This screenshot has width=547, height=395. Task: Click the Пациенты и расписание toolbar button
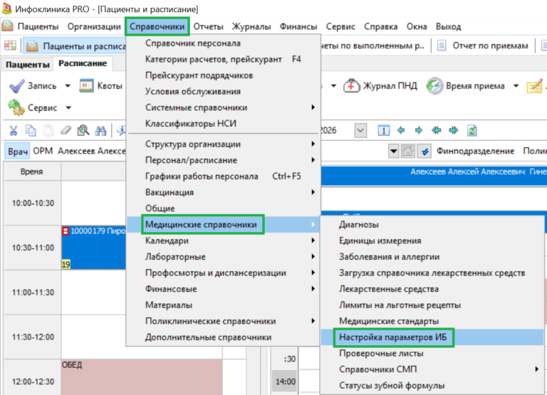pos(75,46)
